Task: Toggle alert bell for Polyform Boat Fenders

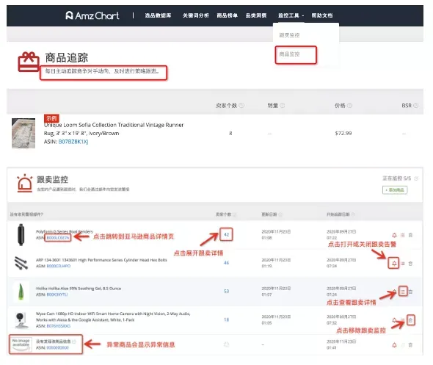Action: tap(394, 235)
